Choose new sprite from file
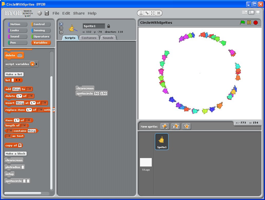This screenshot has width=265, height=200. click(x=175, y=126)
